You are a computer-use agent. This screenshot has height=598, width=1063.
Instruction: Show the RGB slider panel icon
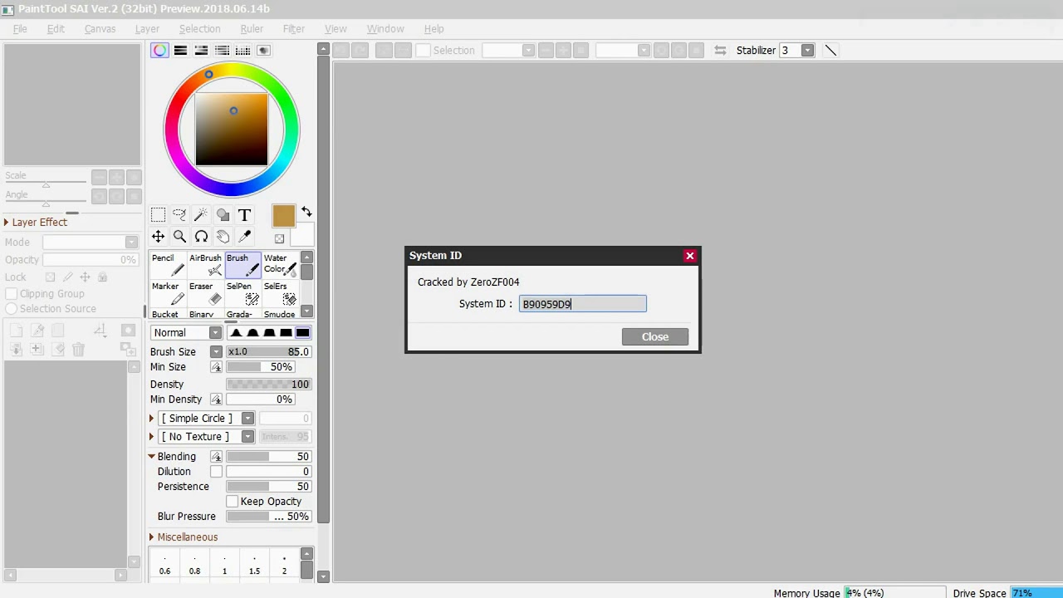pos(180,51)
